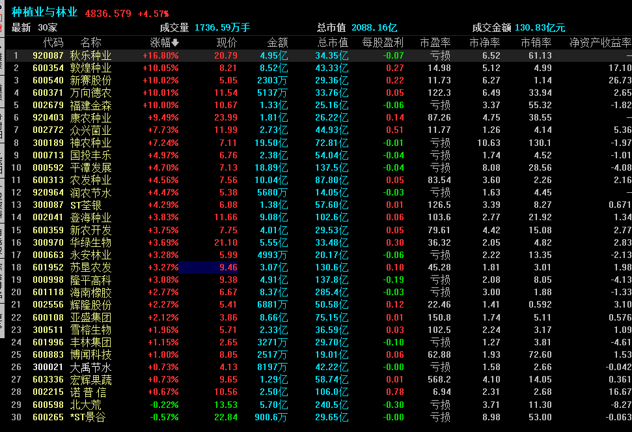Select stock 宏辉果蔬
Image resolution: width=632 pixels, height=432 pixels.
point(90,380)
